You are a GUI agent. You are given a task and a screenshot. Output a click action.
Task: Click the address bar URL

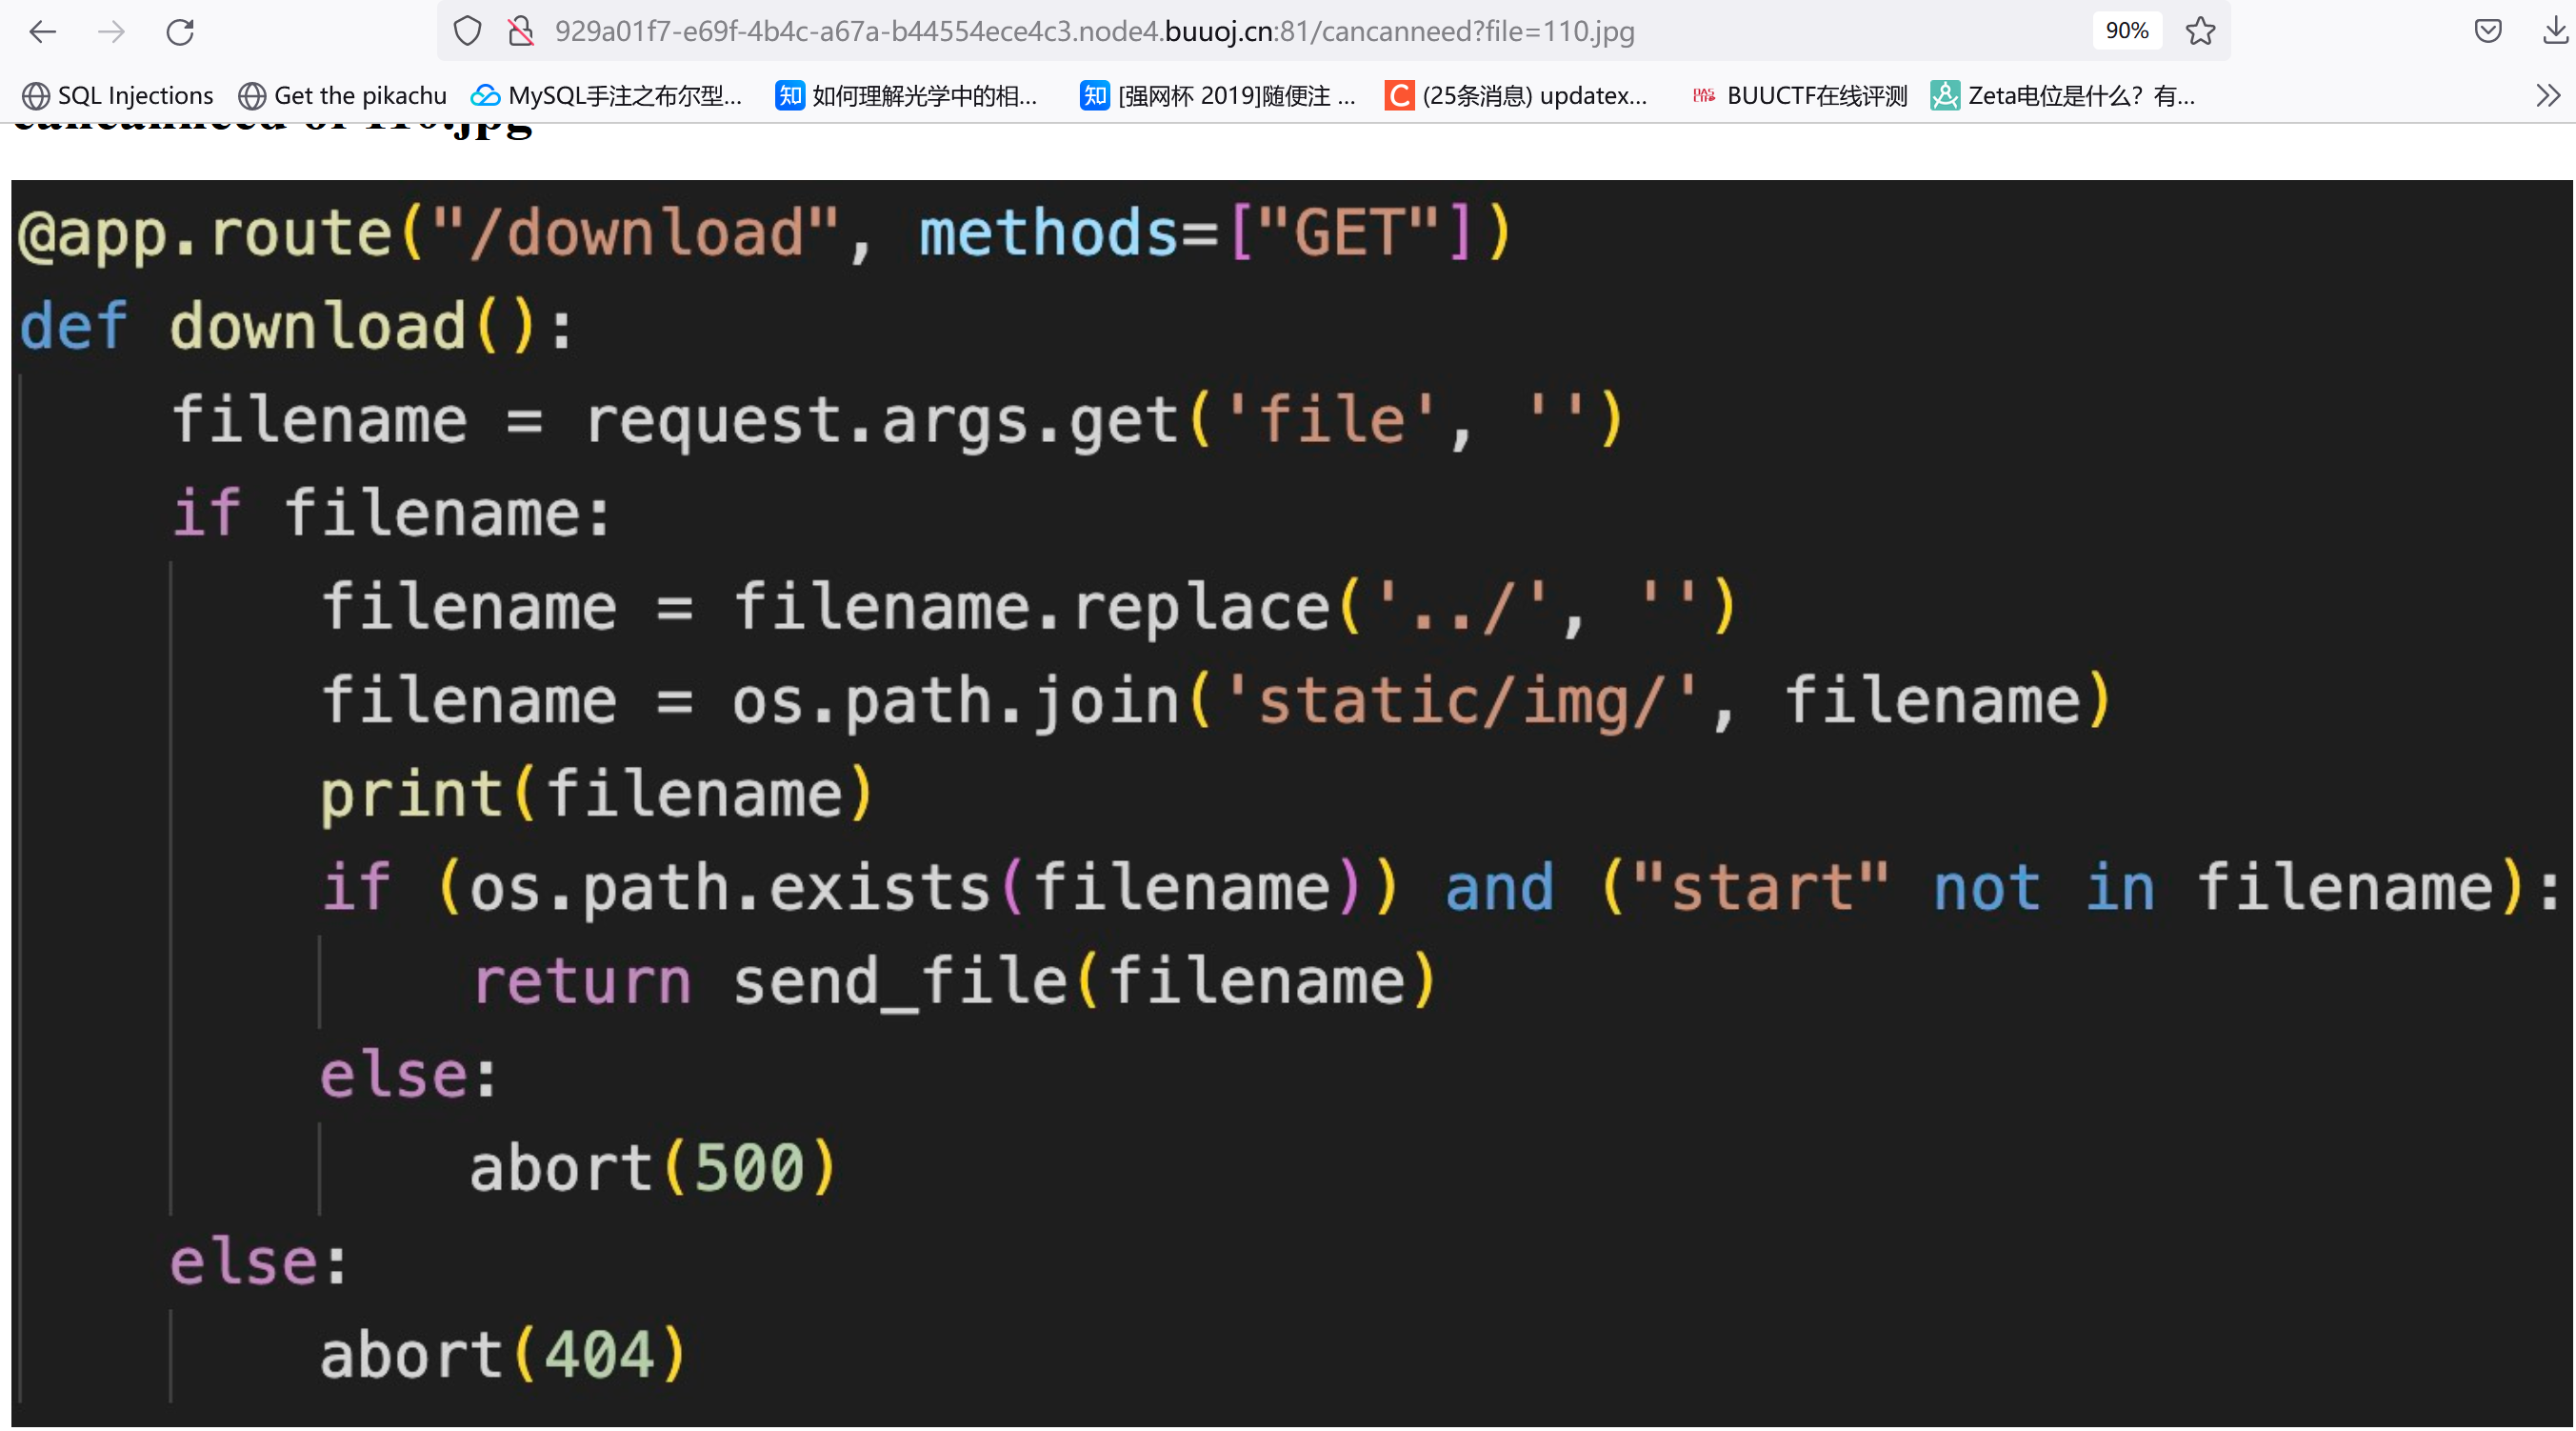(1094, 32)
